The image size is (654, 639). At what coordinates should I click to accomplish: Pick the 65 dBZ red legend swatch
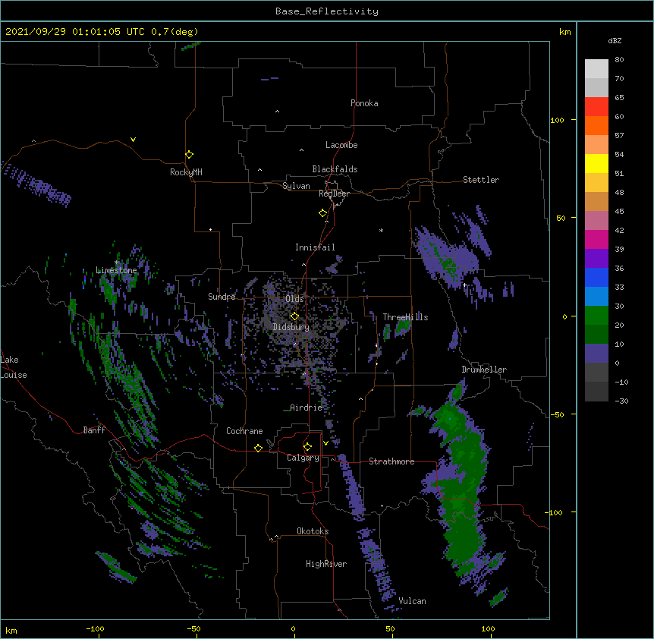596,106
